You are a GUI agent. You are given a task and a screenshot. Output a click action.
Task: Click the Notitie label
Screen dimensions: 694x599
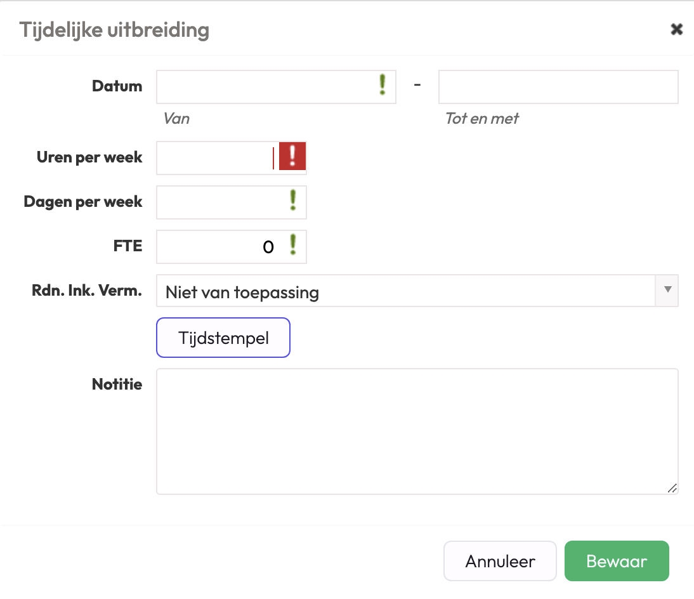click(117, 384)
